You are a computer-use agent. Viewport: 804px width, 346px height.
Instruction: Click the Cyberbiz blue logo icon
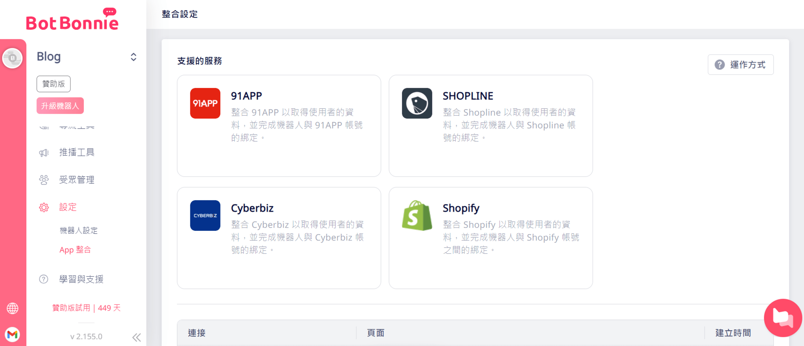tap(205, 215)
